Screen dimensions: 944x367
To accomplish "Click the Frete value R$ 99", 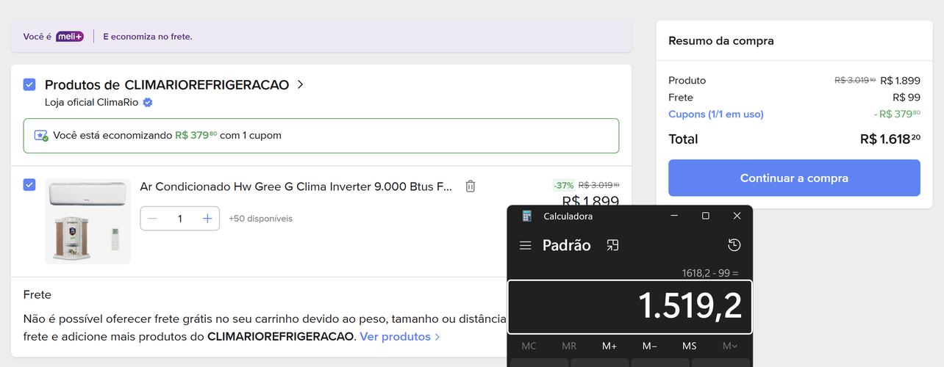I will coord(907,97).
